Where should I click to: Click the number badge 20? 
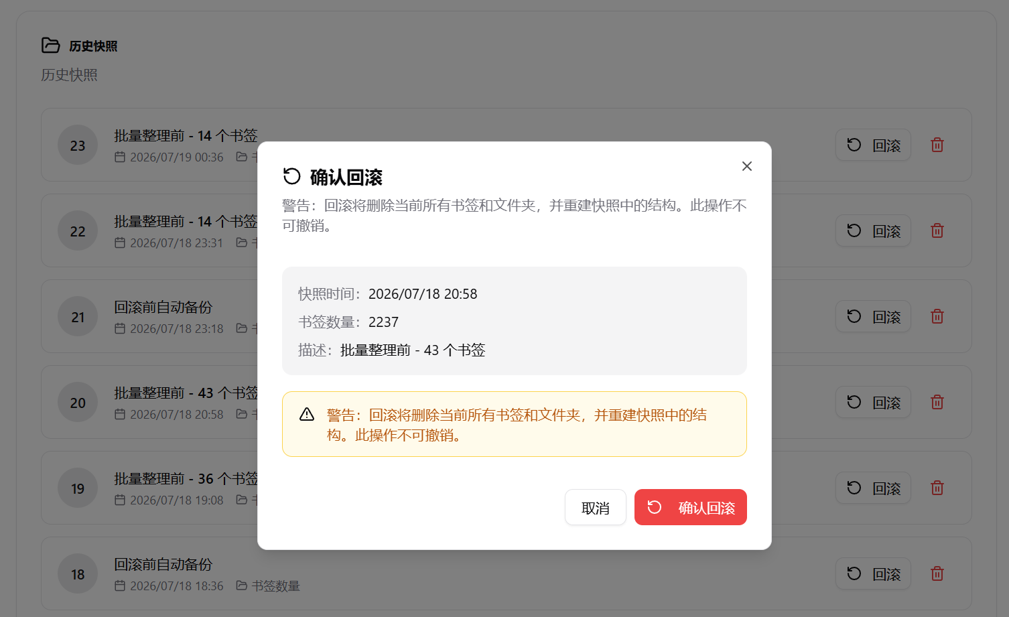coord(78,402)
